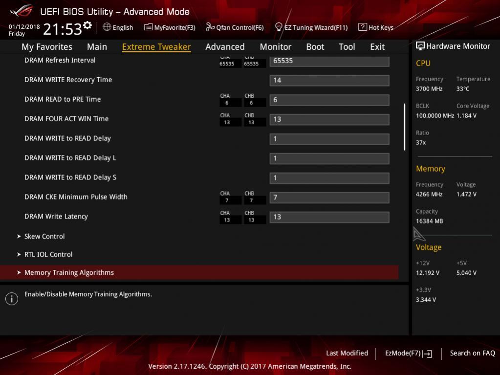The image size is (500, 375).
Task: Select DRAM Write Latency label
Action: pos(56,217)
